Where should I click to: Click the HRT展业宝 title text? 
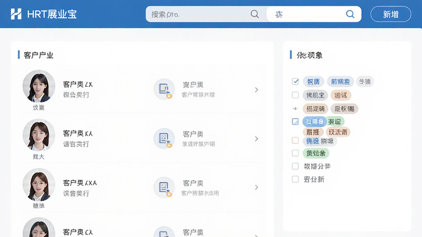click(x=52, y=14)
